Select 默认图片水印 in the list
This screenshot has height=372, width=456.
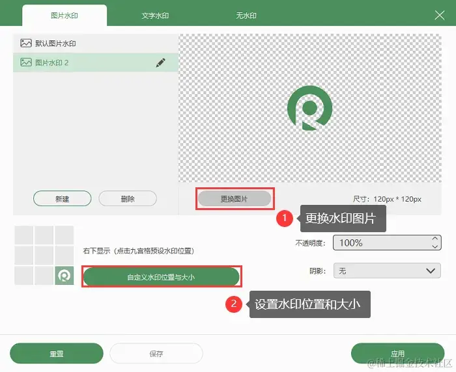[x=96, y=44]
